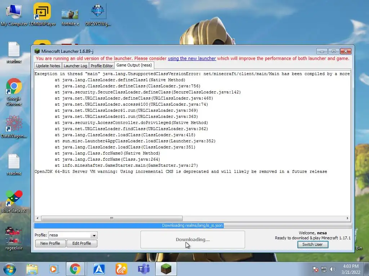
Task: Select the readme file below DataWagon
Action: (14, 164)
